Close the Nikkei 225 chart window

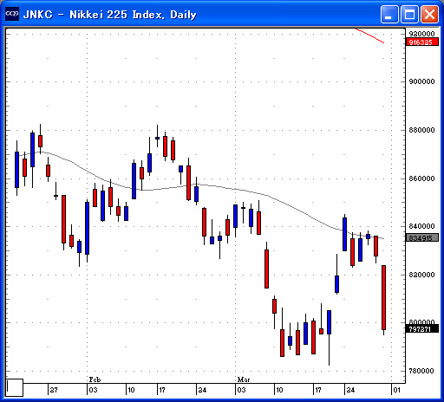[429, 14]
